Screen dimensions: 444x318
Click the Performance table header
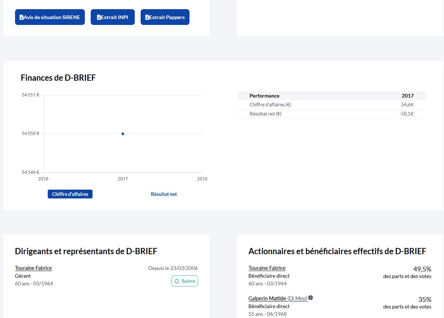[264, 96]
